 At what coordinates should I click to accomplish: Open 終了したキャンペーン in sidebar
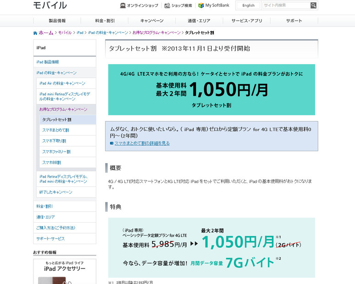[66, 192]
